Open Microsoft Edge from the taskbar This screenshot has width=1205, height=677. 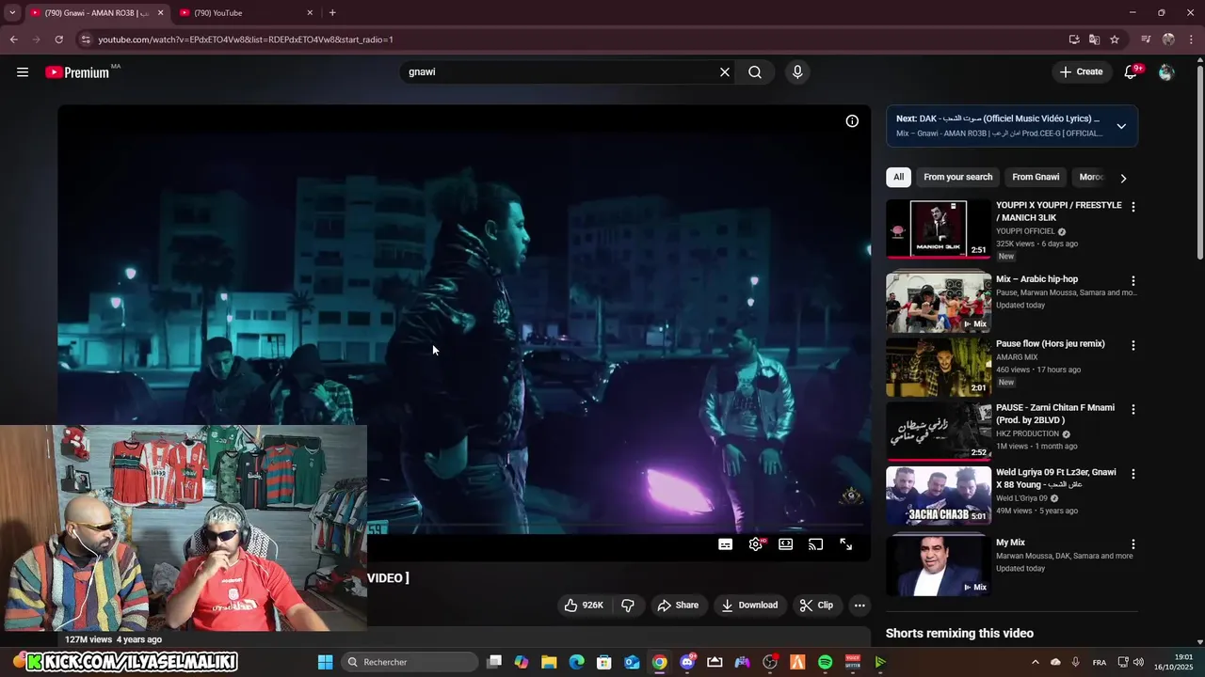(x=576, y=662)
